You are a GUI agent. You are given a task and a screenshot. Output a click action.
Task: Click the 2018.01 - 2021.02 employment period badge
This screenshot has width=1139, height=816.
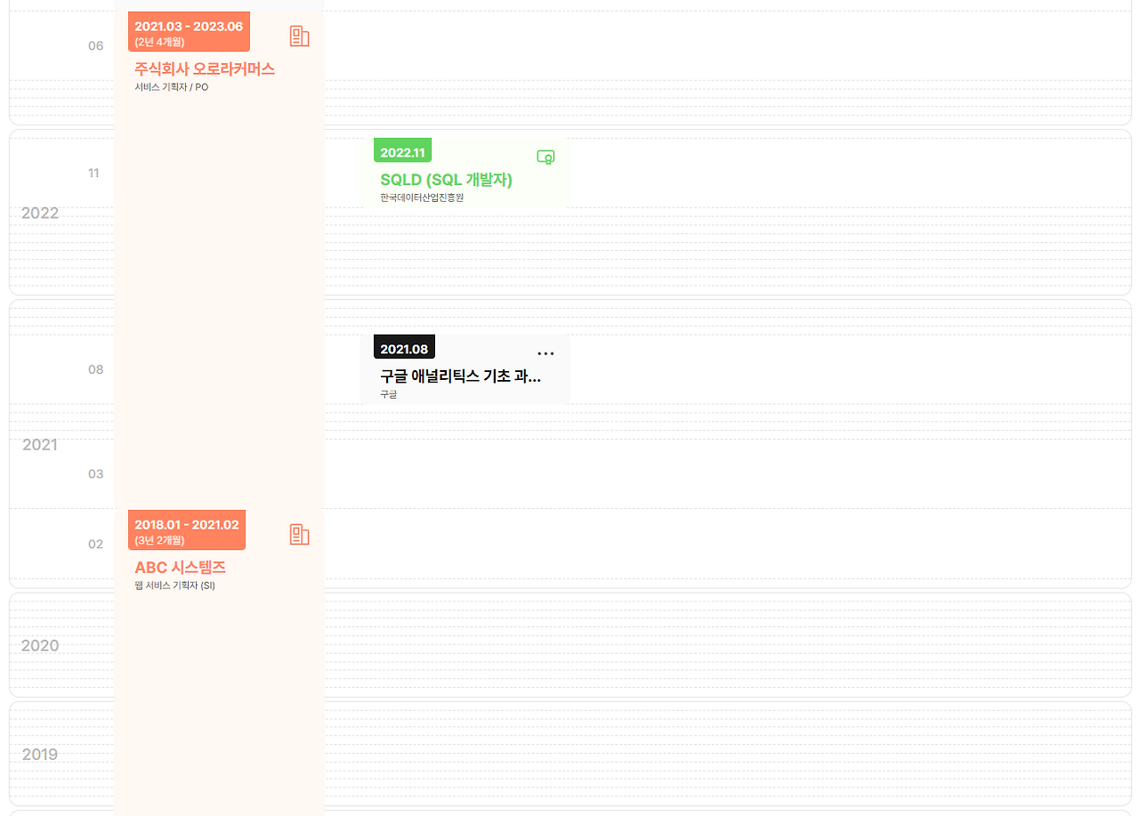click(186, 529)
